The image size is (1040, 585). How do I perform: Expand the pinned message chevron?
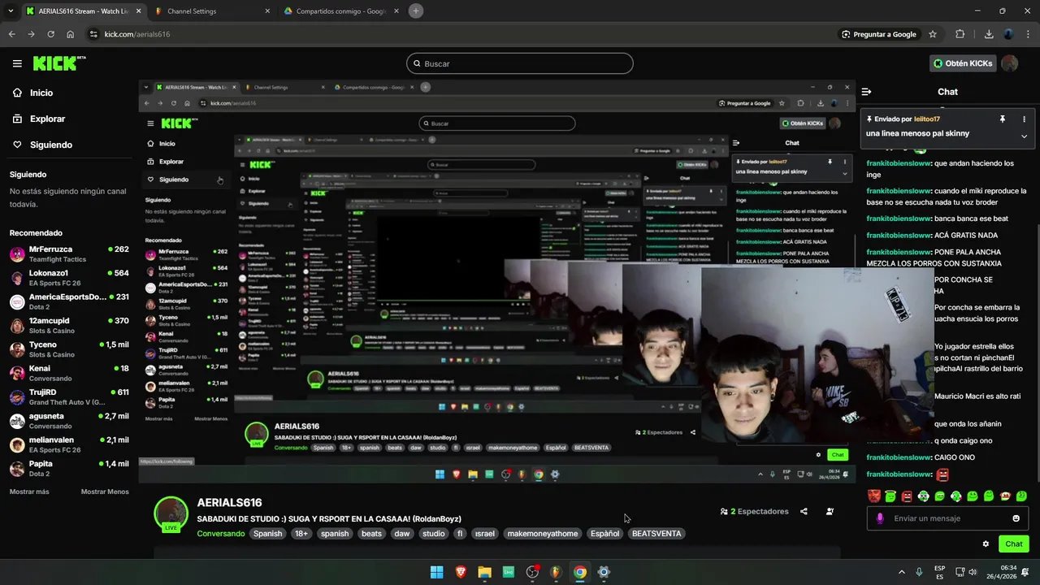[1024, 136]
